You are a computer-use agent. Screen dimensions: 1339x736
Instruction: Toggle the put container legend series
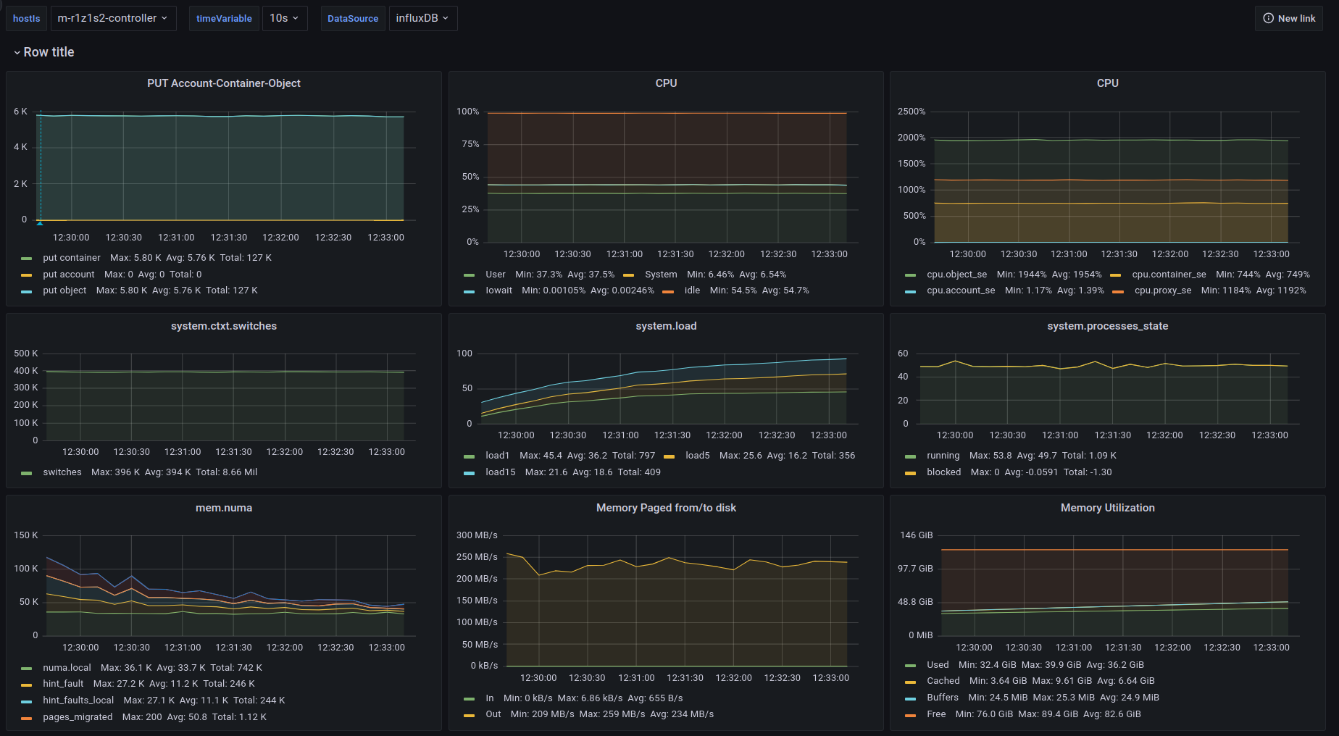click(71, 258)
